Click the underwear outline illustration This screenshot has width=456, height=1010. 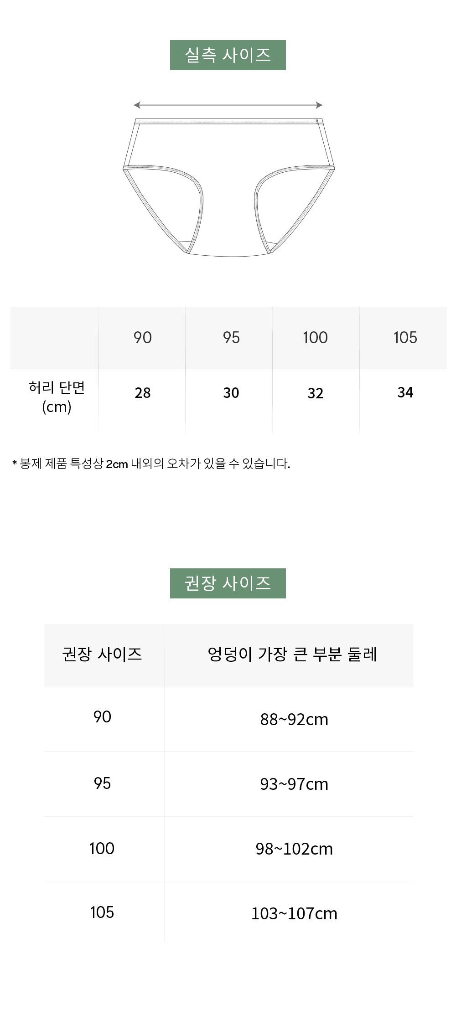[229, 187]
